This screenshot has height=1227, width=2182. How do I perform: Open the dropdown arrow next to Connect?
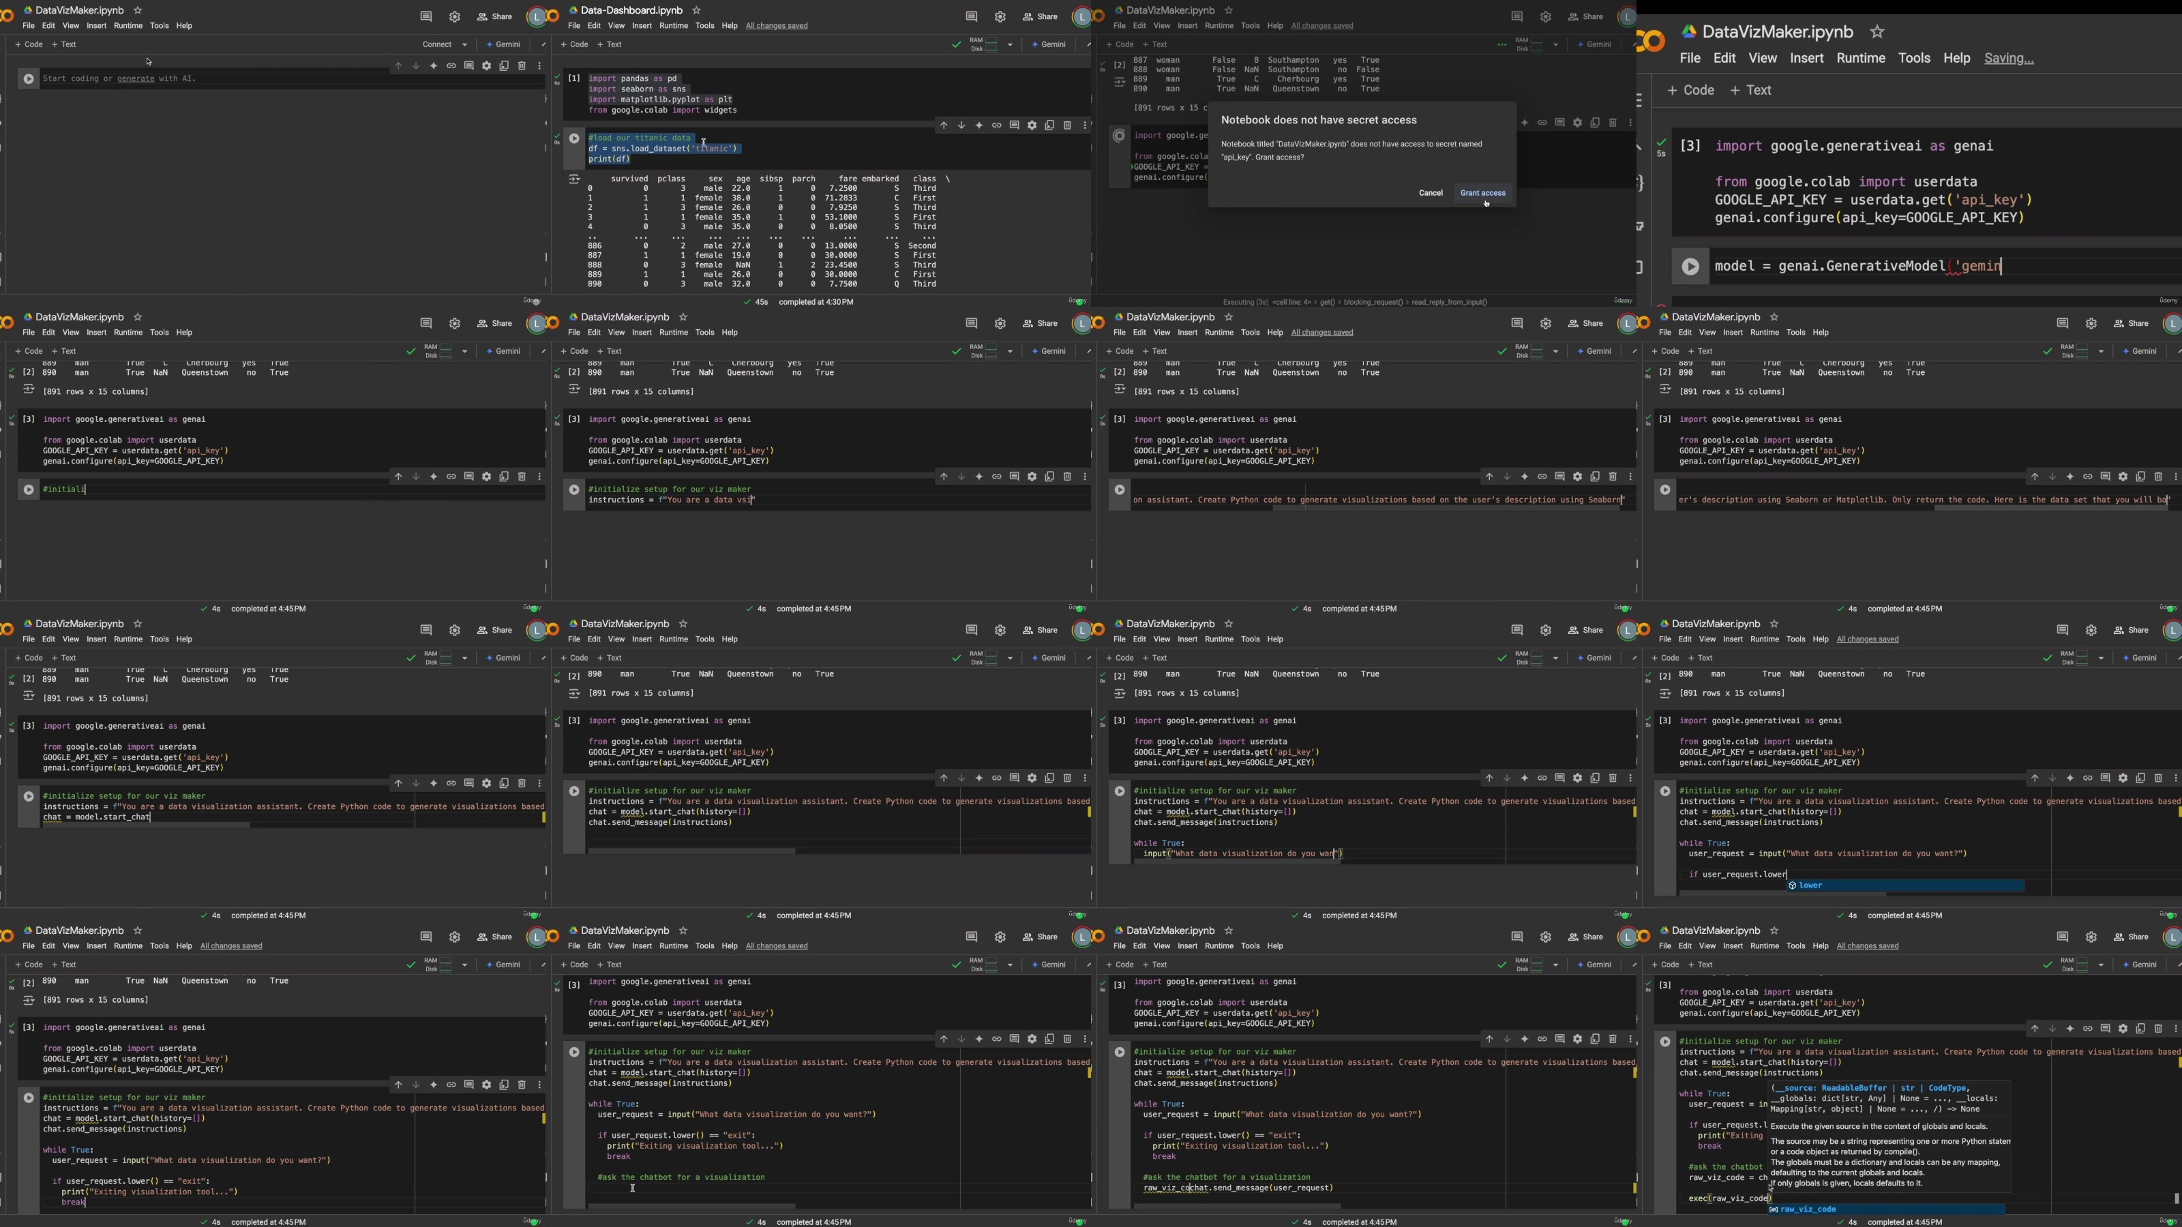pyautogui.click(x=464, y=44)
